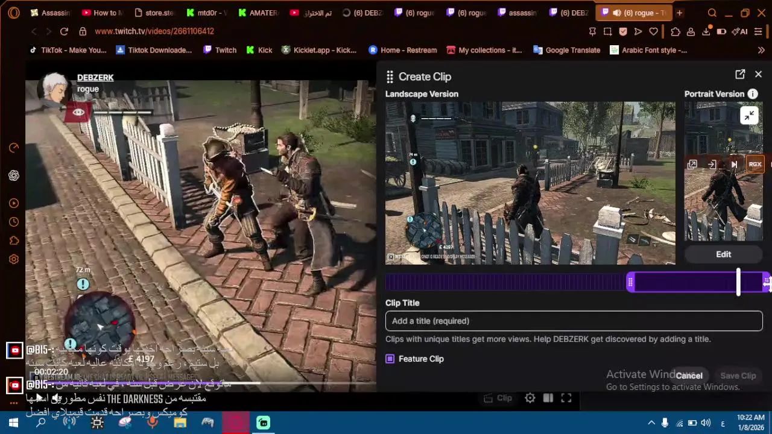Open the sidebar history clock icon
The height and width of the screenshot is (434, 772).
14,222
